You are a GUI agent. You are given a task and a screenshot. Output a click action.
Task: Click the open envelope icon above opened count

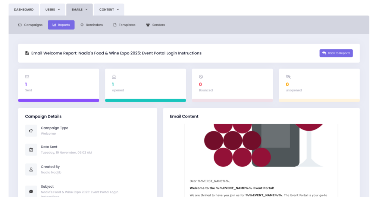[x=114, y=77]
